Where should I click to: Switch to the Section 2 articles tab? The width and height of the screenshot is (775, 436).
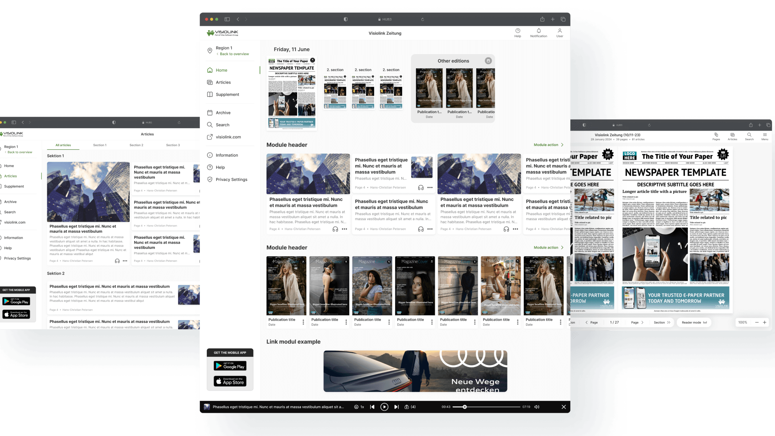[136, 145]
